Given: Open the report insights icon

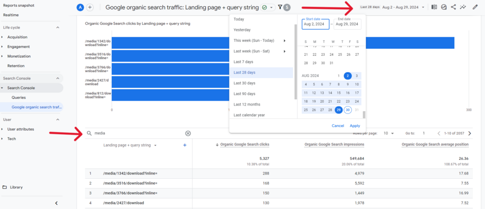Looking at the screenshot, I should click(x=444, y=7).
